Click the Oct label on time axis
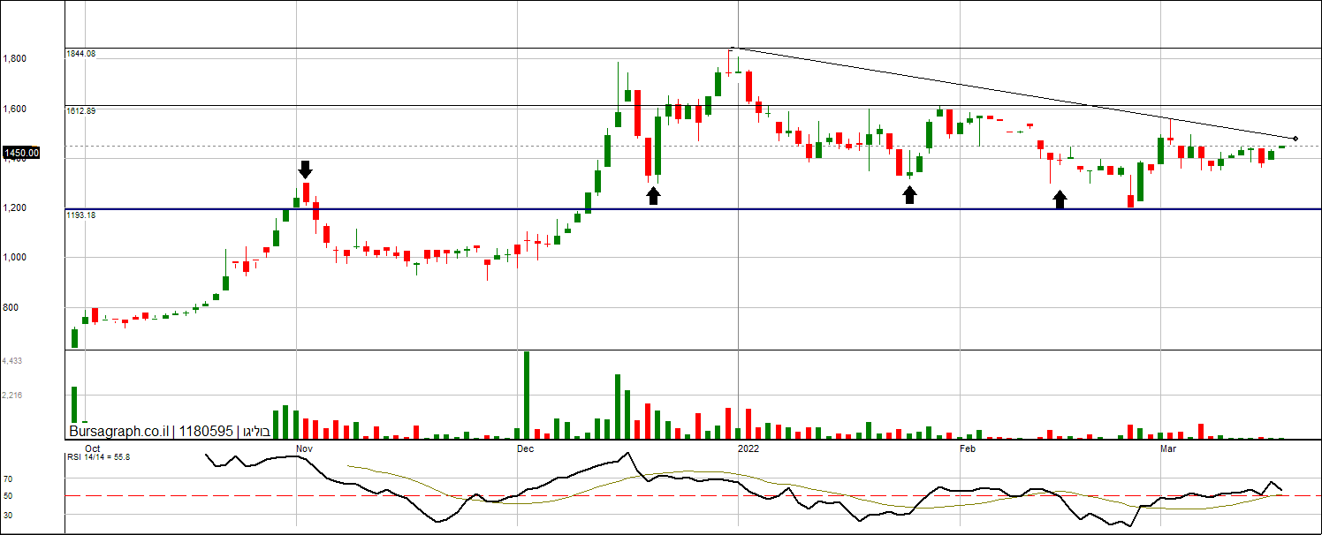Viewport: 1322px width, 535px height. (92, 448)
